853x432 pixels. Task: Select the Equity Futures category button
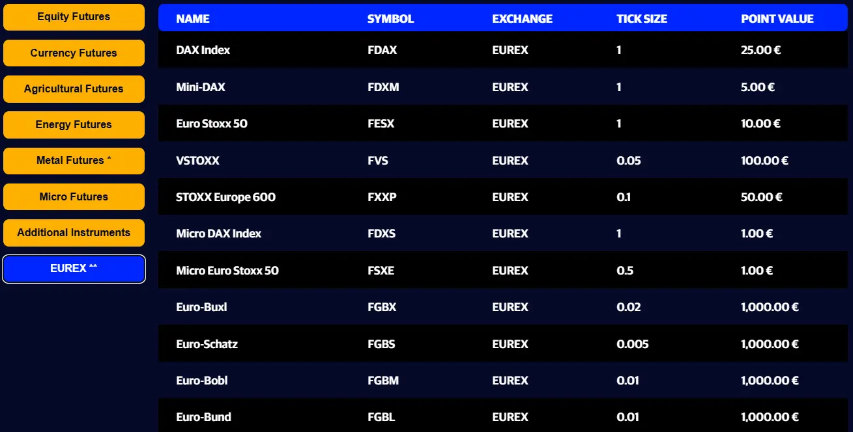pyautogui.click(x=74, y=17)
